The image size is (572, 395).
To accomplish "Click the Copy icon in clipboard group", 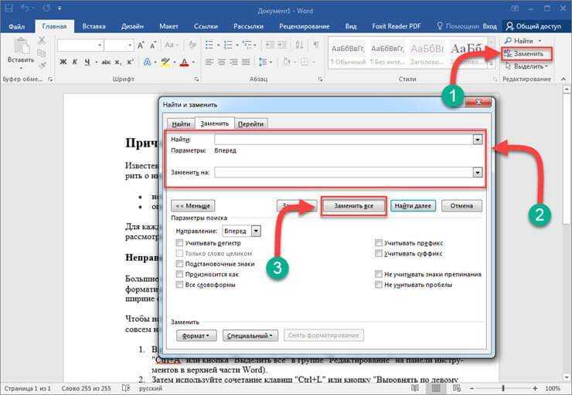I will point(42,53).
